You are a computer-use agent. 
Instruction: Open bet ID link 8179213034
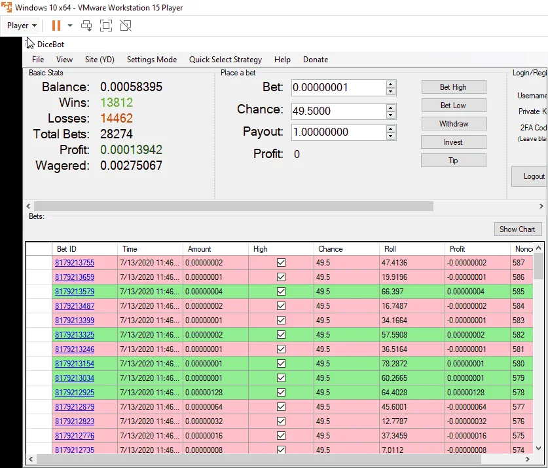pos(75,378)
